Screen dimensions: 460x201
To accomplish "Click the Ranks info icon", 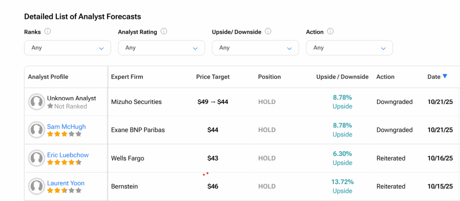I will coord(48,31).
